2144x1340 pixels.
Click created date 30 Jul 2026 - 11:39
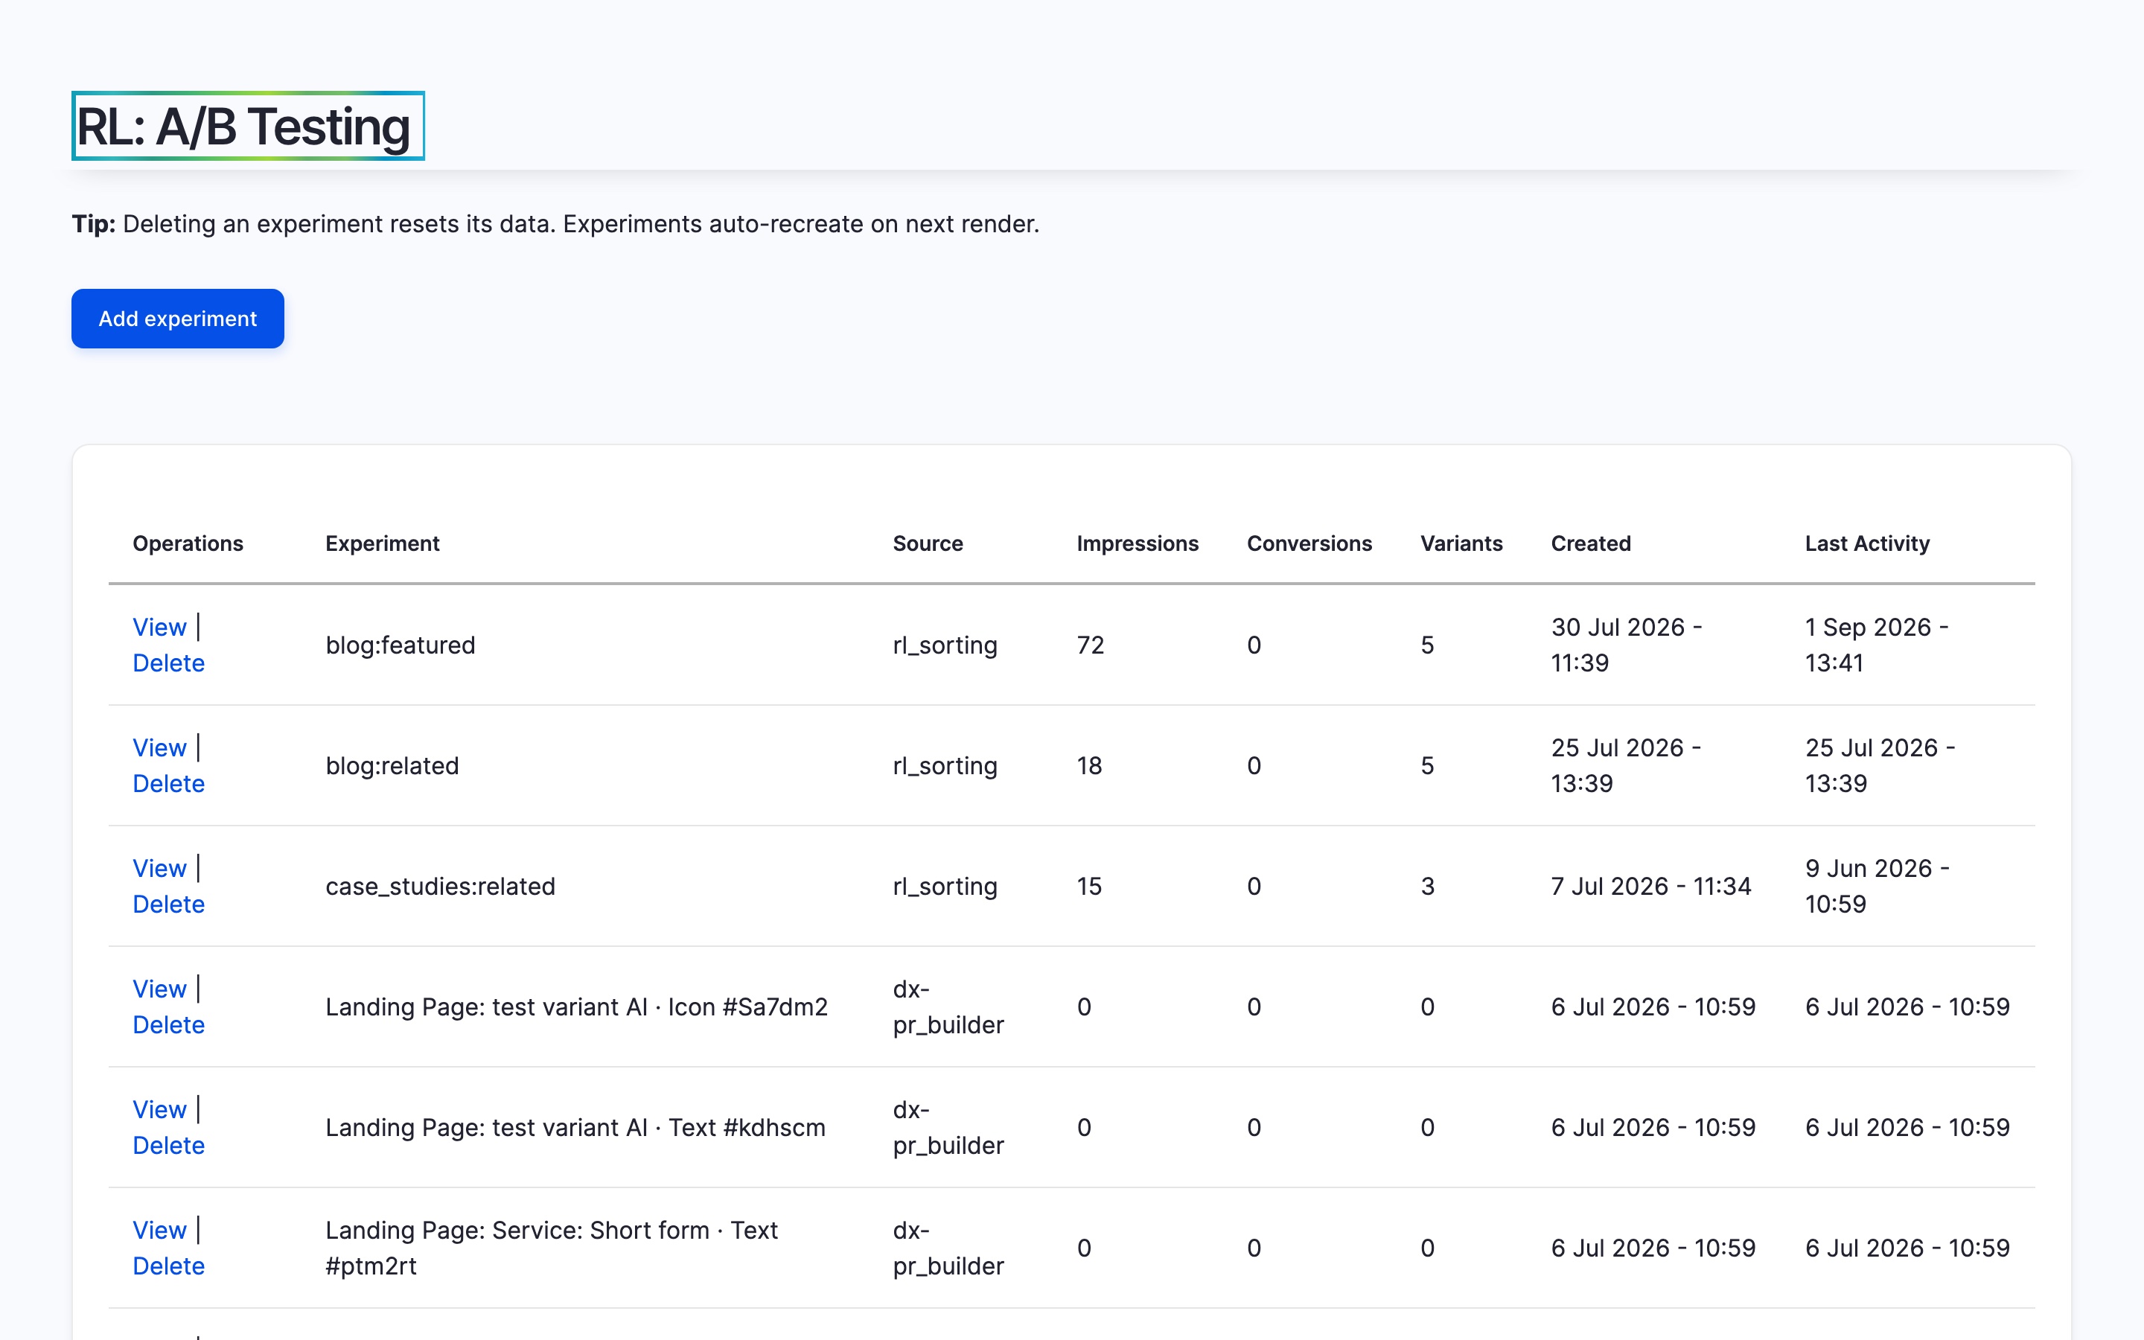click(1627, 645)
